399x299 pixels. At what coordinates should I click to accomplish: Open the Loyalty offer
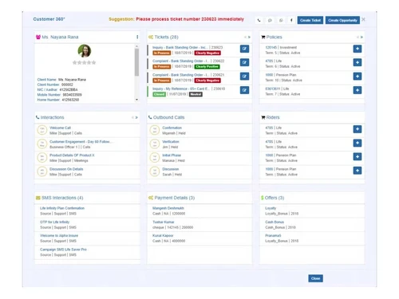coord(271,208)
